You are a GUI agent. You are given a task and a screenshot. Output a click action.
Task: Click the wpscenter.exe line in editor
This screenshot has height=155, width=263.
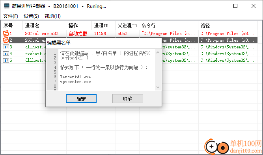[x=75, y=82]
